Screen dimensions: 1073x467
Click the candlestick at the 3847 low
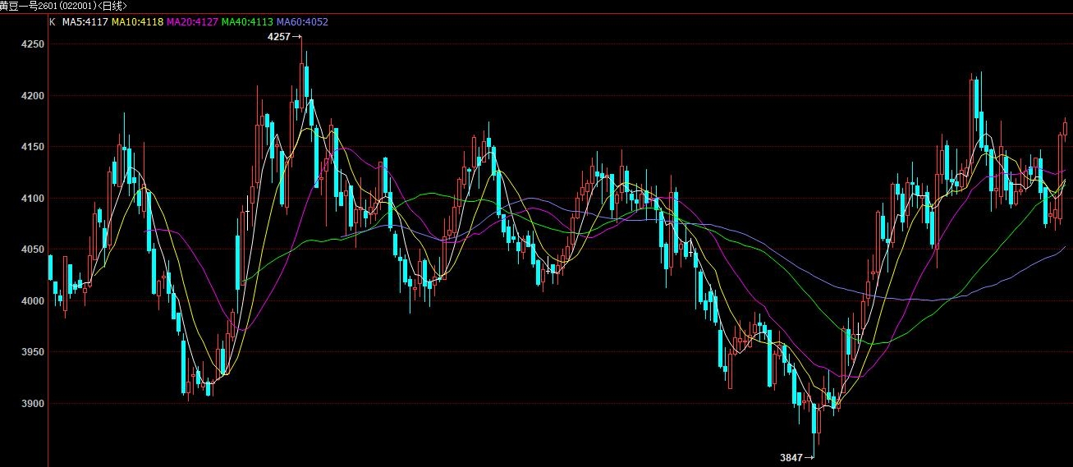coord(814,423)
